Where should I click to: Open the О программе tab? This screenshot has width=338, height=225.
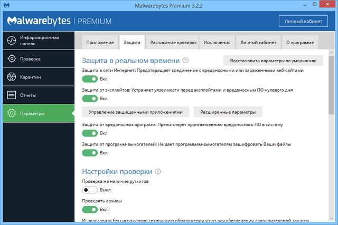pos(300,42)
